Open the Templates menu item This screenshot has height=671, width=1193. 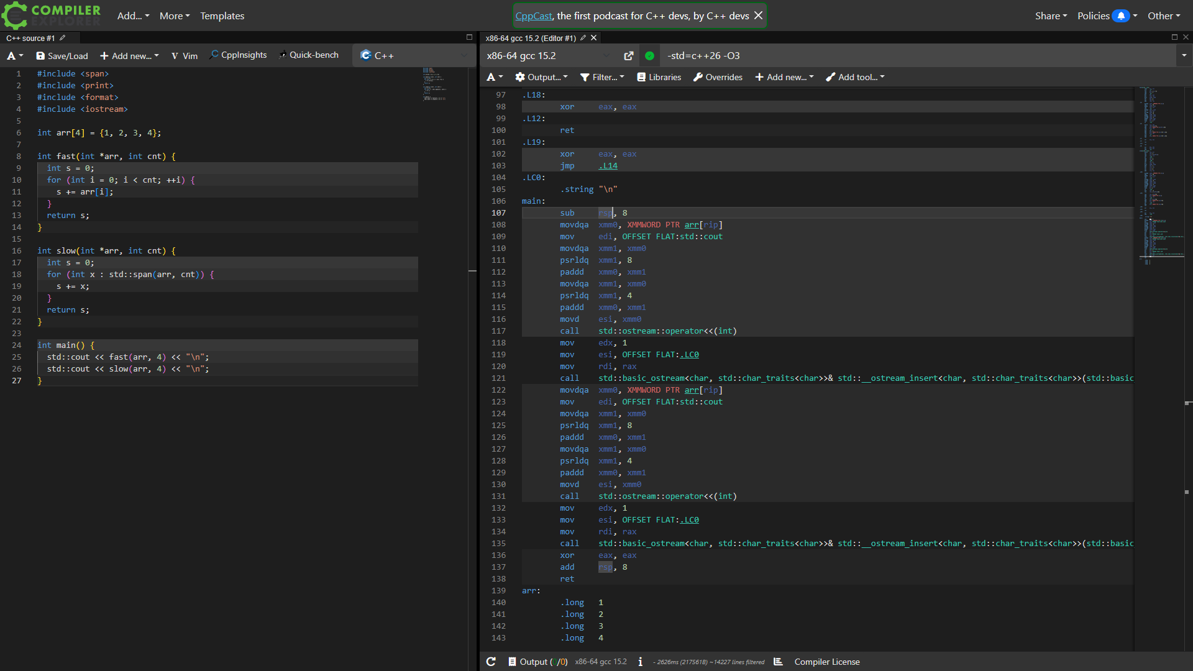tap(222, 16)
